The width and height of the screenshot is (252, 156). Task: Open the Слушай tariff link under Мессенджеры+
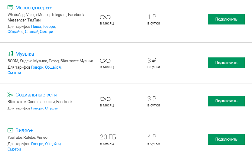31,32
